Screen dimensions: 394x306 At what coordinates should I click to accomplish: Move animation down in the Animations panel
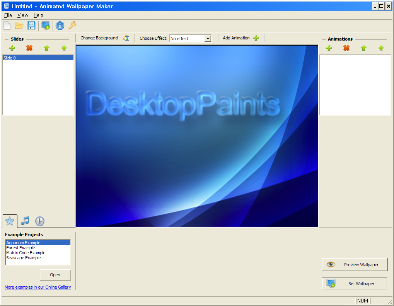click(381, 48)
